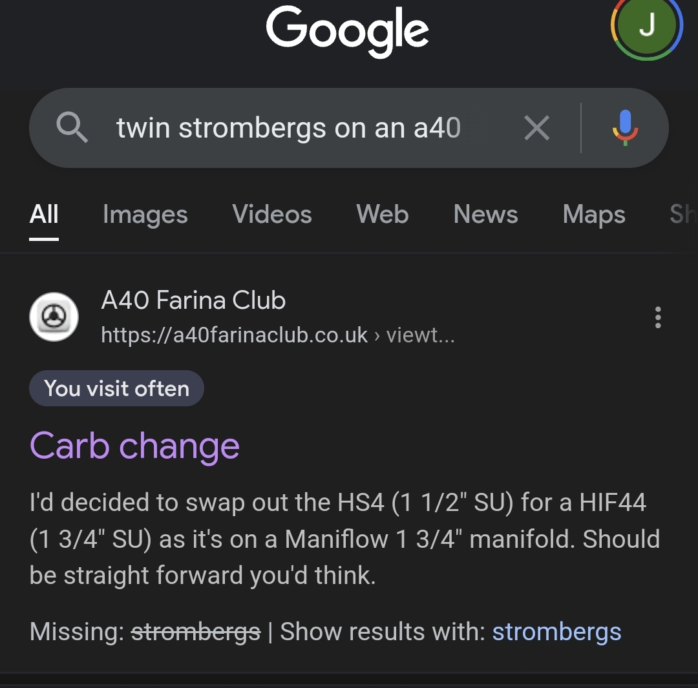Click the Google logo
This screenshot has width=698, height=688.
click(x=347, y=30)
